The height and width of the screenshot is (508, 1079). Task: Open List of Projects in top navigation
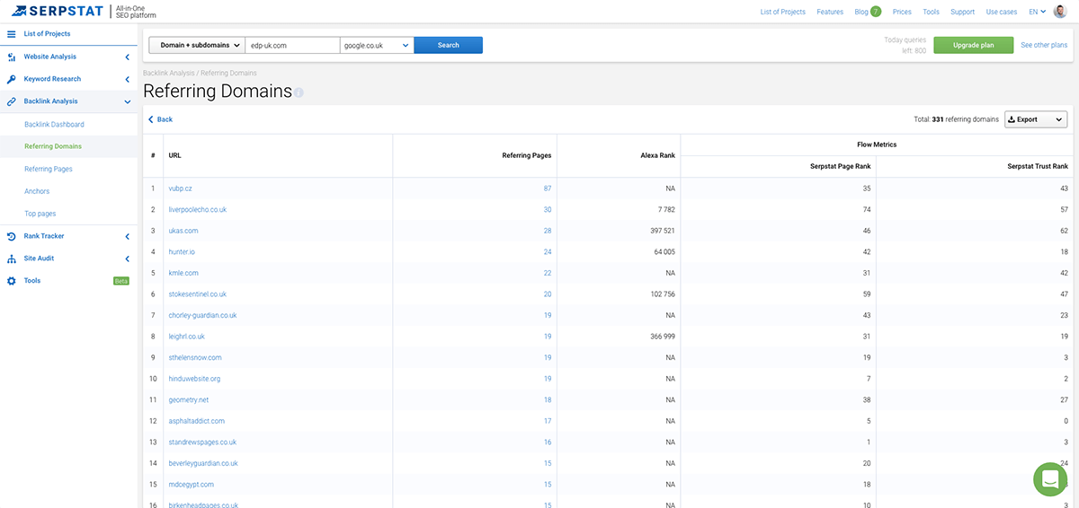coord(783,12)
